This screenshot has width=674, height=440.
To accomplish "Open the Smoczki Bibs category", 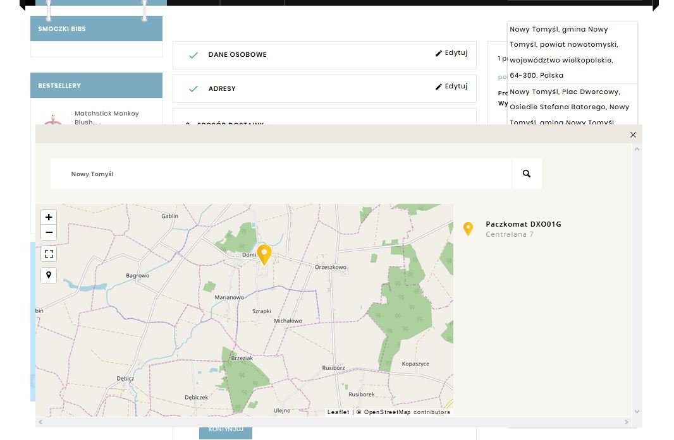I will coord(62,29).
